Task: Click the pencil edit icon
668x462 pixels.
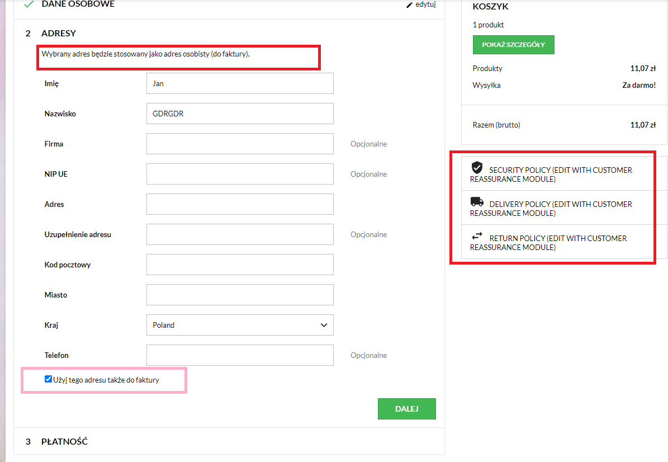Action: coord(410,4)
